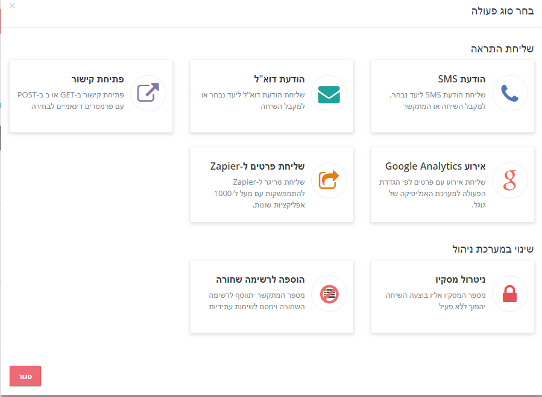Click the GET/POST link description text
Image resolution: width=542 pixels, height=397 pixels.
(71, 100)
